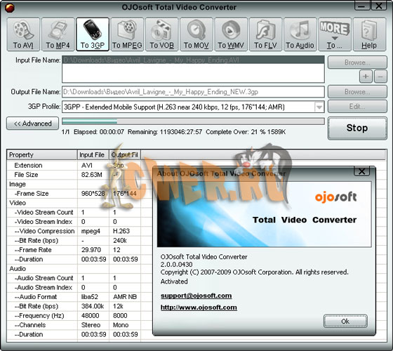Open the MORE formats dropdown
393x351 pixels.
pyautogui.click(x=335, y=34)
